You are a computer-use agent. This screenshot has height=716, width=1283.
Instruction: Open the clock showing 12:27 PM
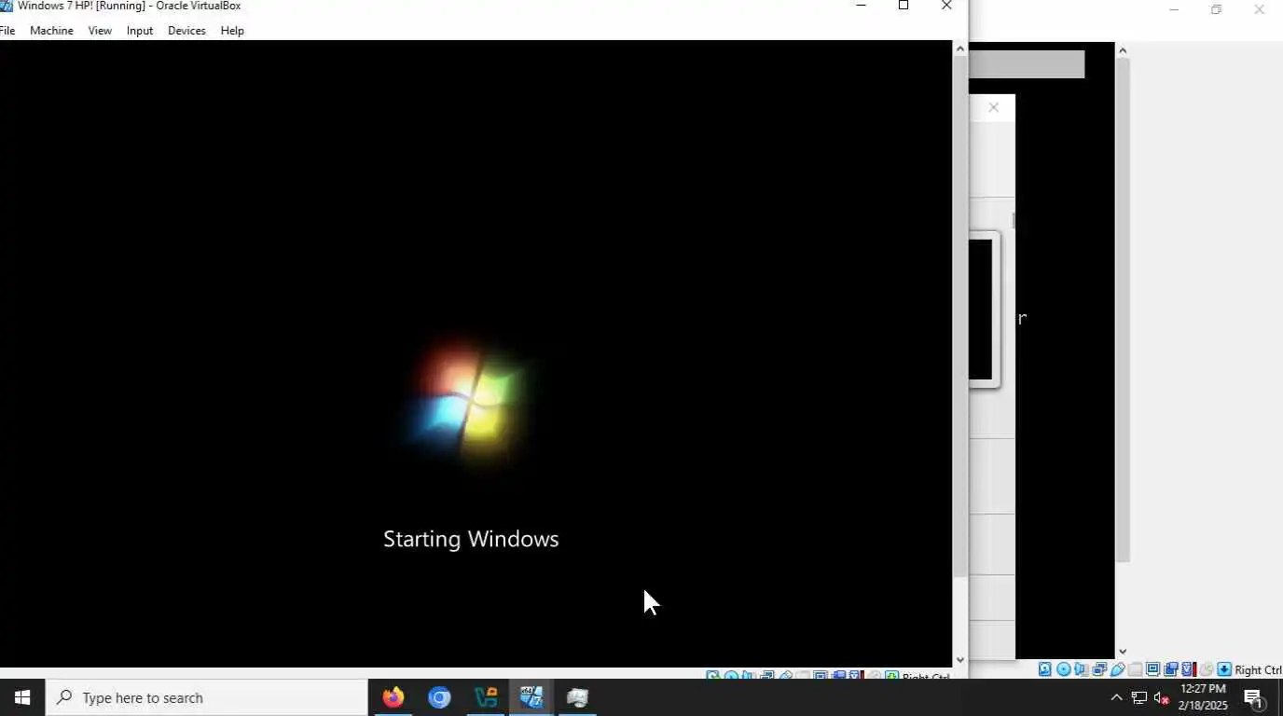point(1203,697)
